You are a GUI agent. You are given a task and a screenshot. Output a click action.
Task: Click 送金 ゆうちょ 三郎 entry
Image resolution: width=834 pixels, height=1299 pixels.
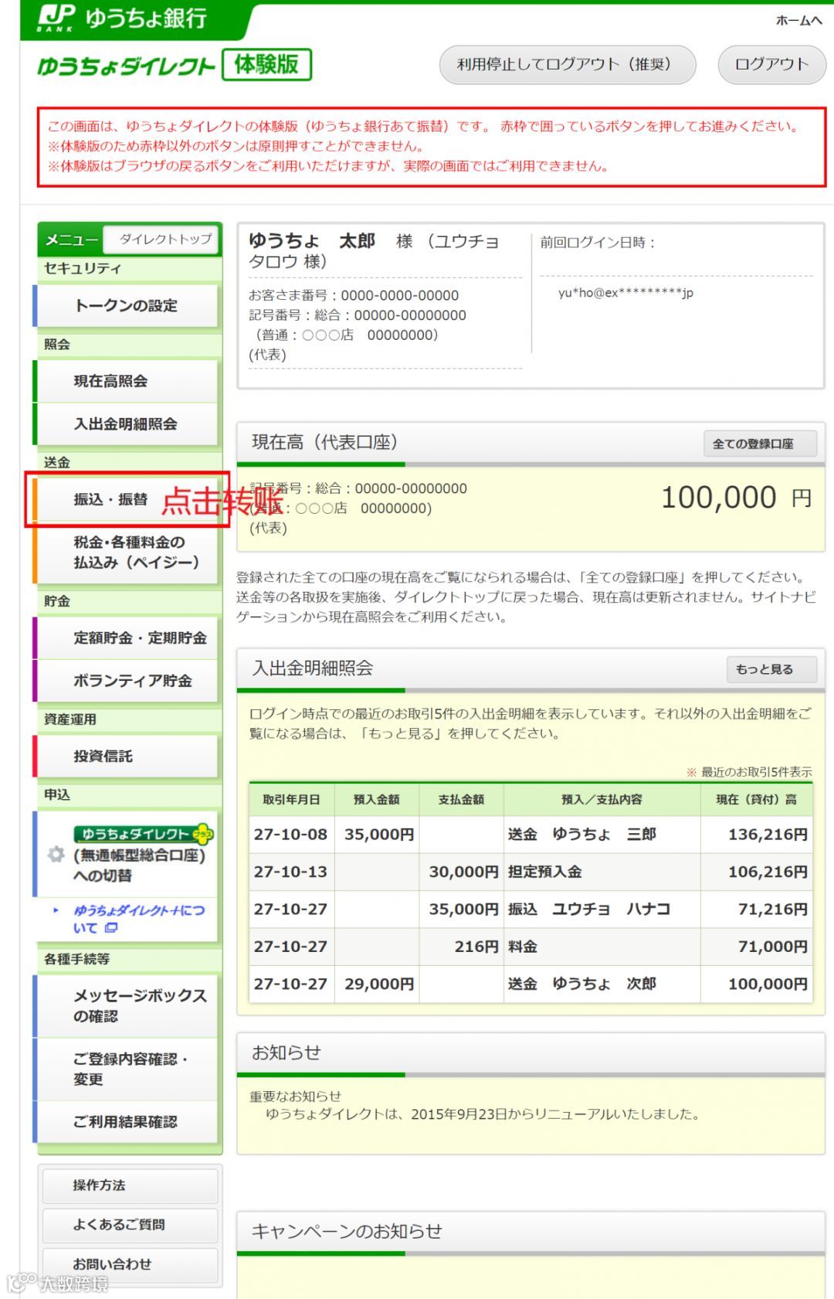(x=582, y=835)
